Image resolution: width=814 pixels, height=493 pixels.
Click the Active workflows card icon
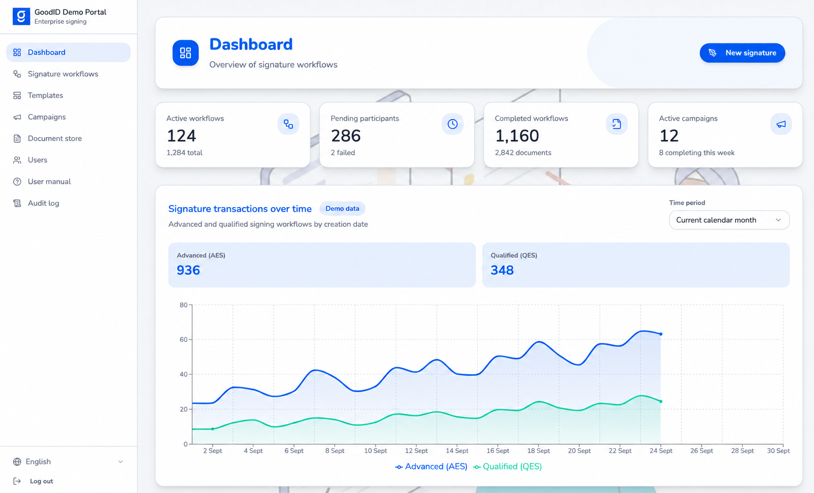click(x=288, y=124)
